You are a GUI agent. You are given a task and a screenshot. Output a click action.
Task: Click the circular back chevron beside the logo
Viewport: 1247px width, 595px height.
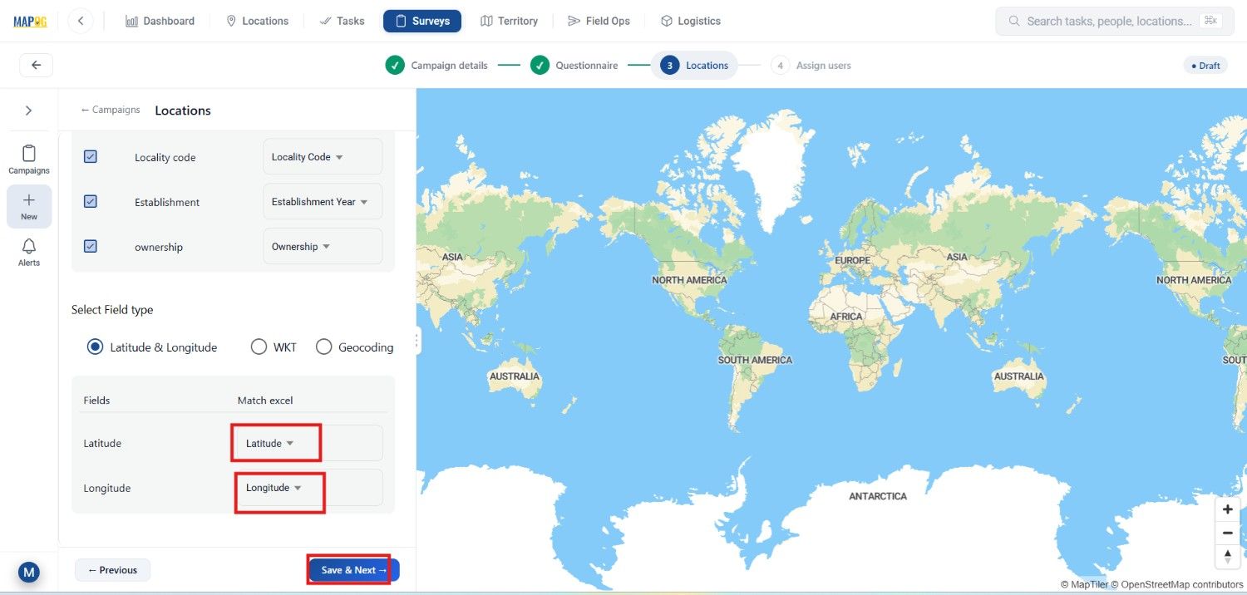pyautogui.click(x=81, y=21)
